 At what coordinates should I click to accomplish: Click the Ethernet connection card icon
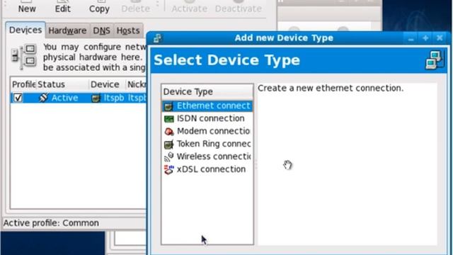pyautogui.click(x=168, y=106)
